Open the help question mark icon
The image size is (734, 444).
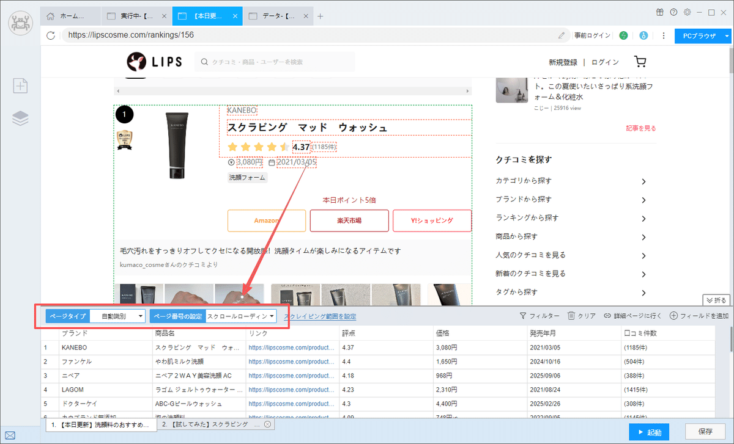pyautogui.click(x=673, y=12)
